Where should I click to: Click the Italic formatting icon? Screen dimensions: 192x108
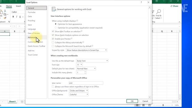click(x=16, y=17)
